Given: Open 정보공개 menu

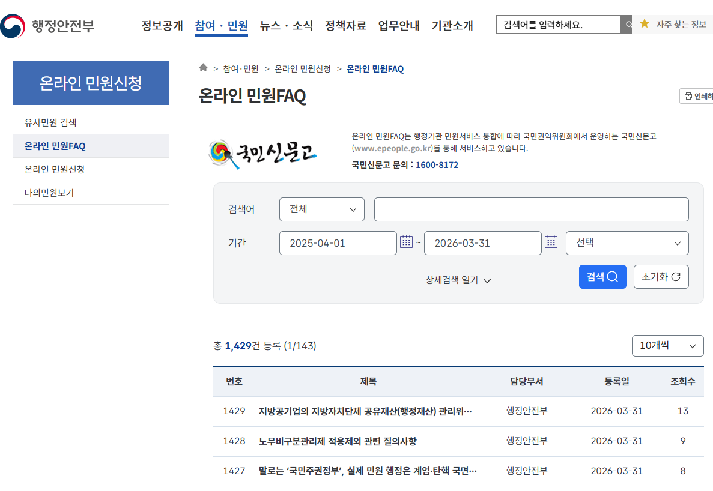Looking at the screenshot, I should pos(162,25).
